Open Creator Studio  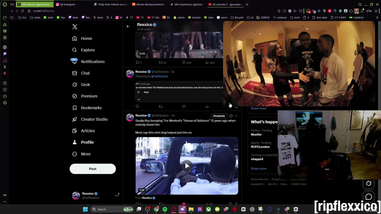coord(90,119)
